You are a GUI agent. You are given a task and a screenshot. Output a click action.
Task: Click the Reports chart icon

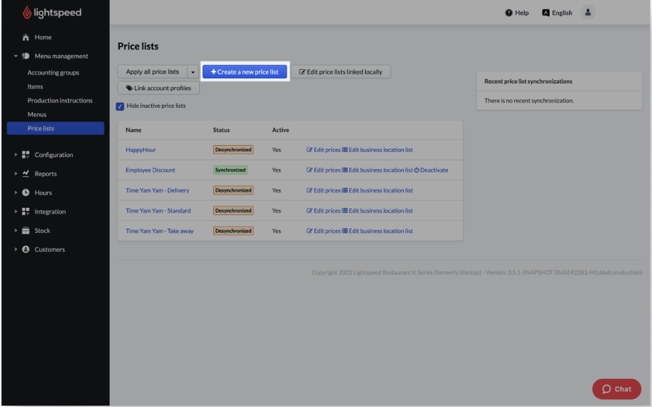coord(26,174)
